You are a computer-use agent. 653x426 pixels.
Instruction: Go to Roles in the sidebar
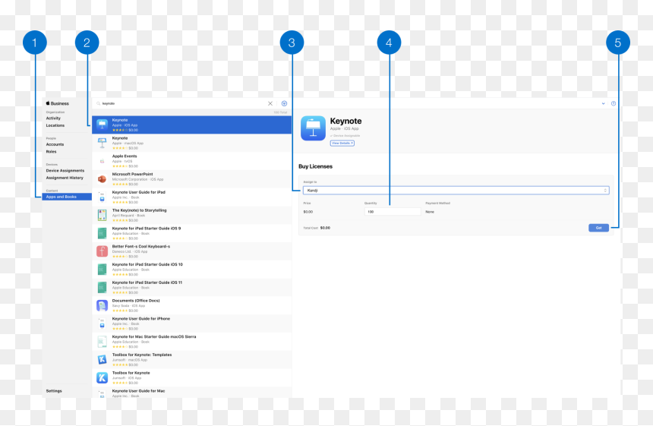pyautogui.click(x=51, y=152)
